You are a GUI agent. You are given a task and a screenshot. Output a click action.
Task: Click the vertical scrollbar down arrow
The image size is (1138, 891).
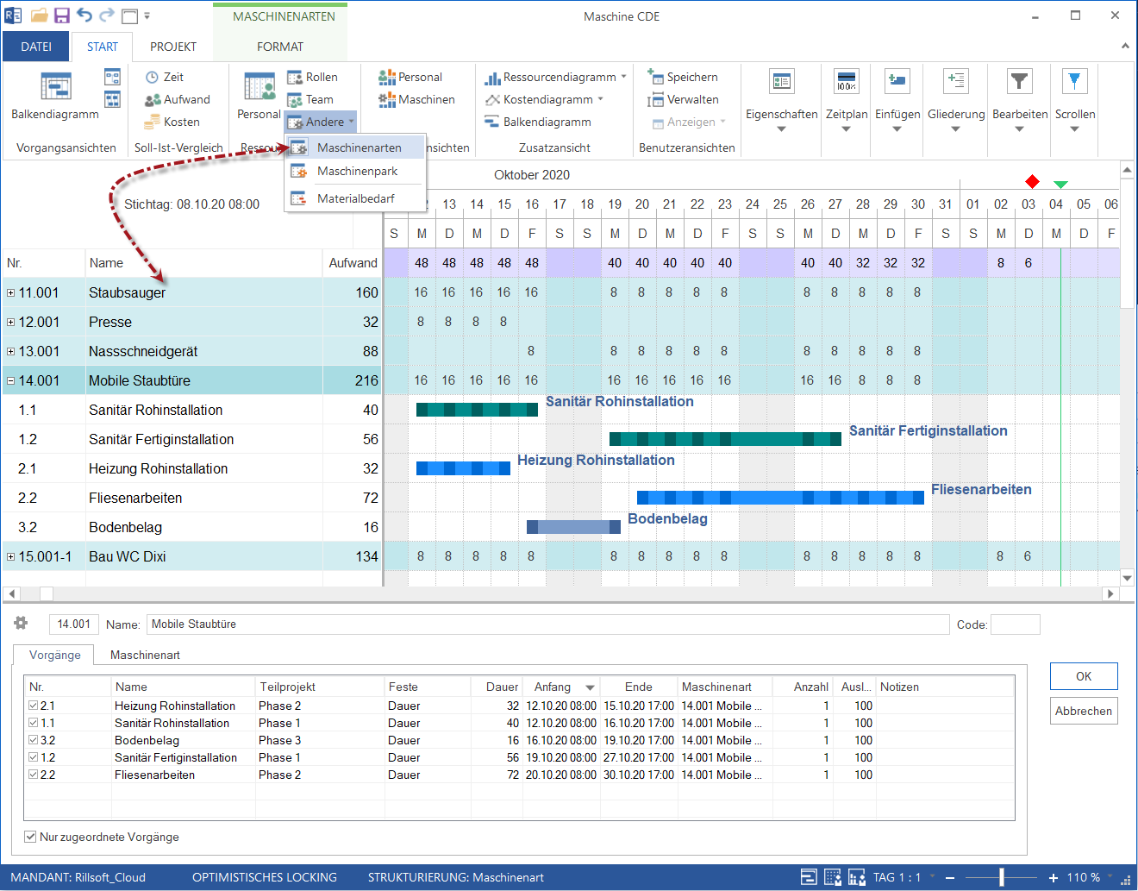coord(1127,578)
